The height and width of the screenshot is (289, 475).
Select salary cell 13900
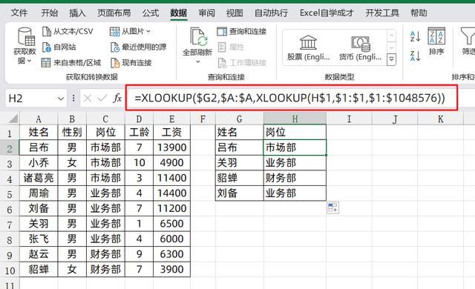pos(171,147)
